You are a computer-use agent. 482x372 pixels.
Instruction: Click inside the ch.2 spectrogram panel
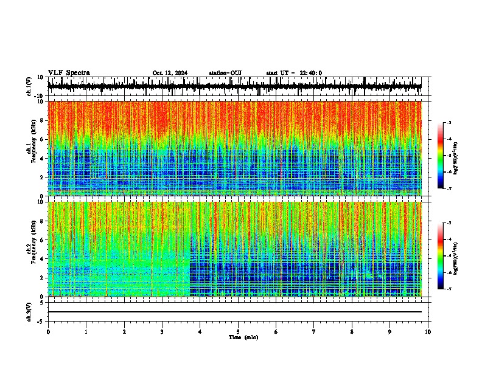point(235,249)
